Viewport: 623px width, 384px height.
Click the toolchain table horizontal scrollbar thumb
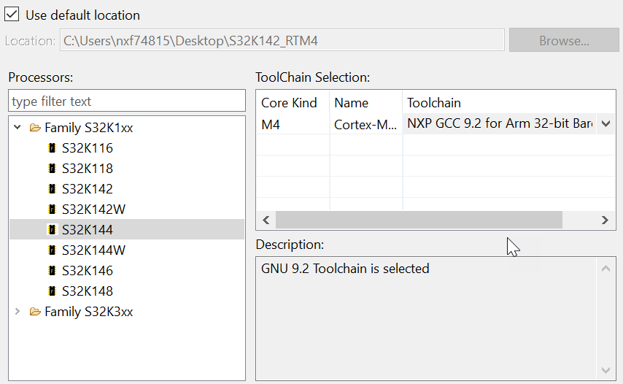[x=419, y=220]
